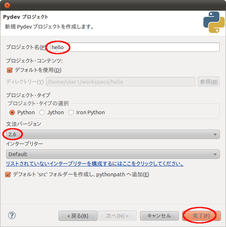Screen dimensions: 226x227
Task: Select the Iron Python radio button
Action: coord(71,113)
